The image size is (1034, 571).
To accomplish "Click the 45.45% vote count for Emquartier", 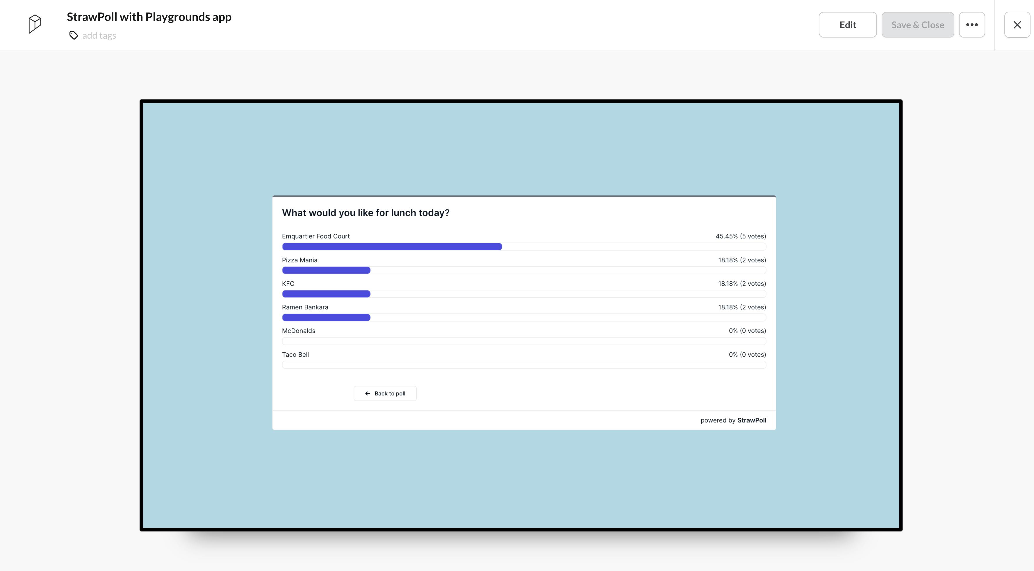I will coord(741,236).
